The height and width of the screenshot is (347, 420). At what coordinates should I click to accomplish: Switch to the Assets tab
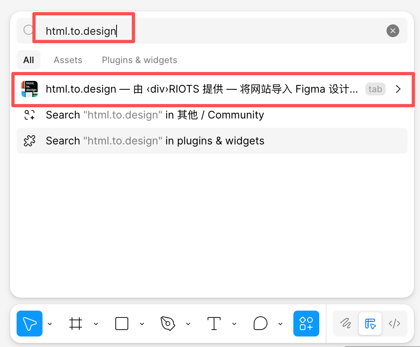pos(68,60)
